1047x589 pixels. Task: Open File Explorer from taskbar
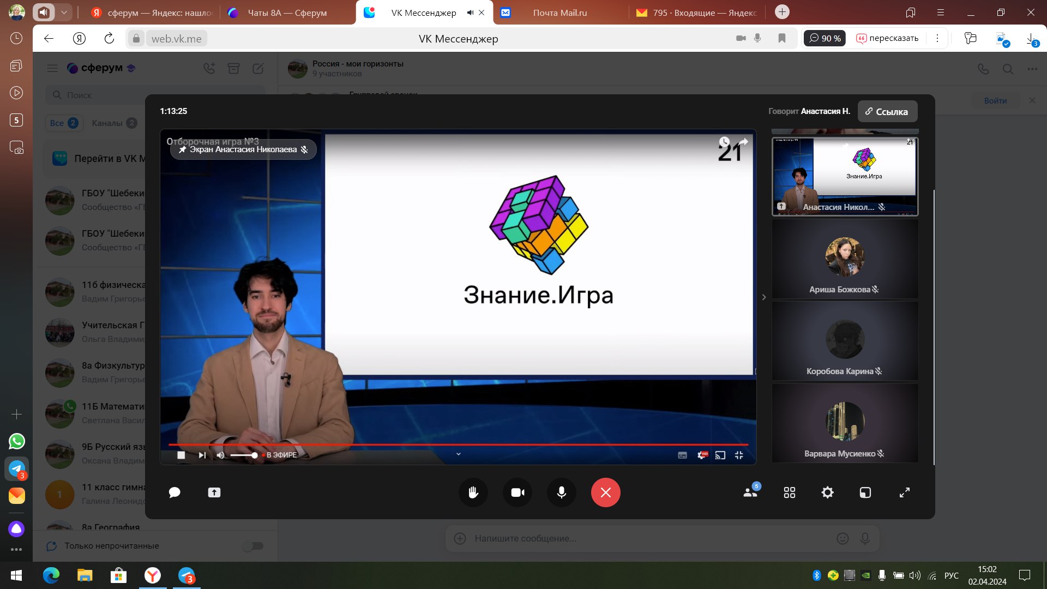click(x=85, y=575)
